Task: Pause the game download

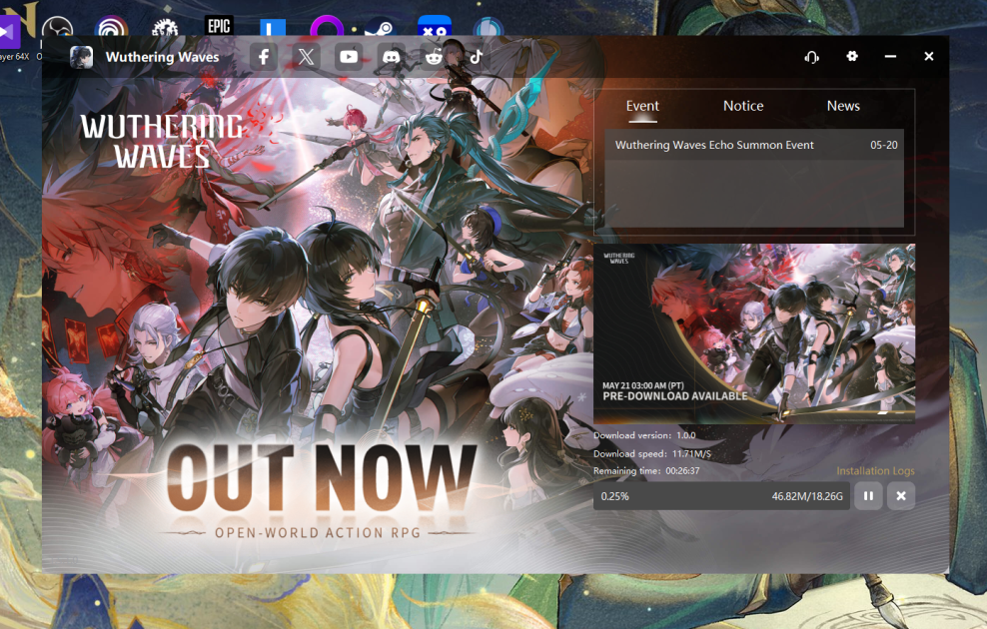Action: 868,495
